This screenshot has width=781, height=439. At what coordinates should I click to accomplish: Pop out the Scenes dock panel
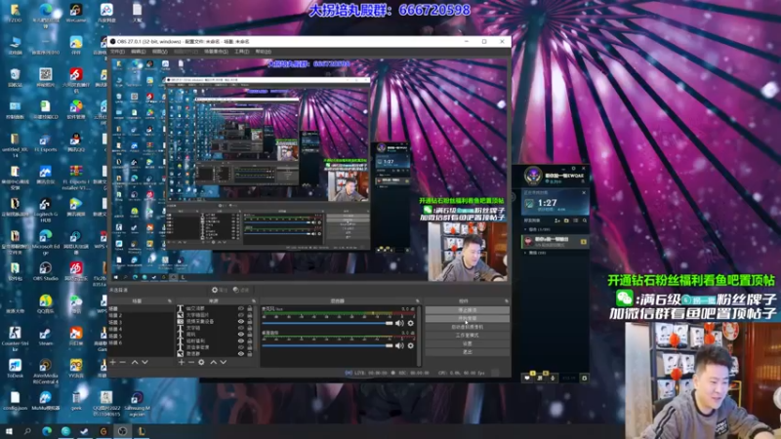coord(170,301)
